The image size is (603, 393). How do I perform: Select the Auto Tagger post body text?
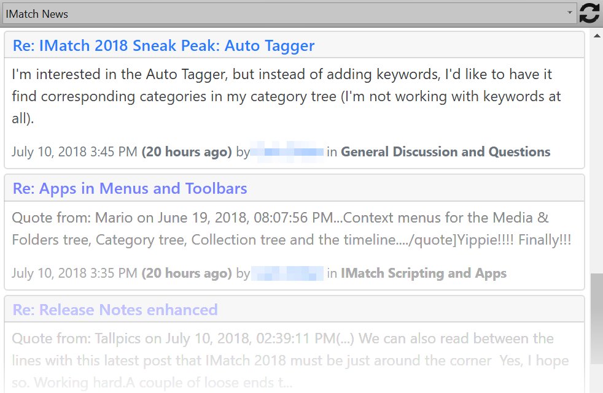(x=287, y=96)
